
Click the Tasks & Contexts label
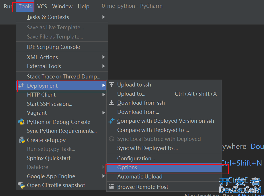pyautogui.click(x=48, y=17)
